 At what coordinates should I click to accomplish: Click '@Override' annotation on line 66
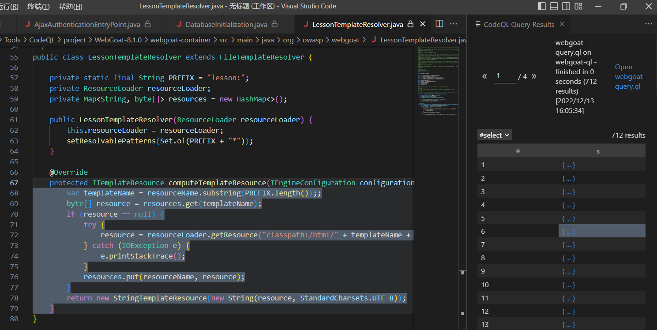[68, 172]
